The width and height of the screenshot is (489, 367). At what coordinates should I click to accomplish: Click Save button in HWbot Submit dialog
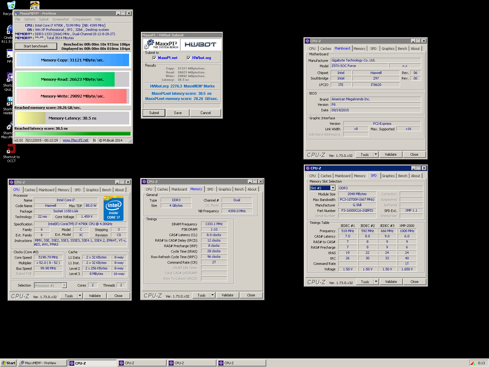point(178,113)
